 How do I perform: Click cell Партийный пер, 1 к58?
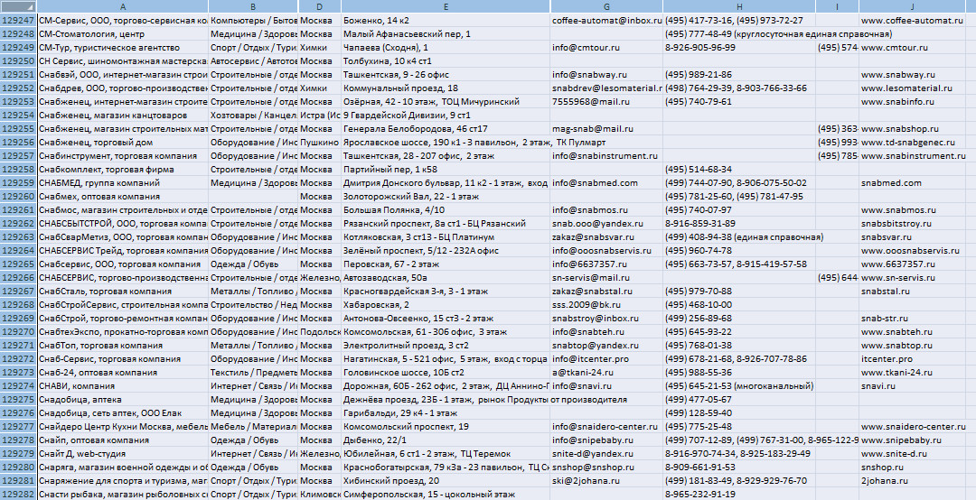pos(446,169)
